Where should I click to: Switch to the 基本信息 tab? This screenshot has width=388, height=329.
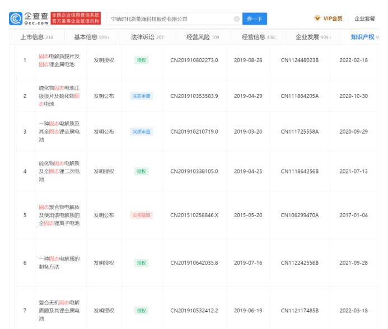pyautogui.click(x=91, y=37)
